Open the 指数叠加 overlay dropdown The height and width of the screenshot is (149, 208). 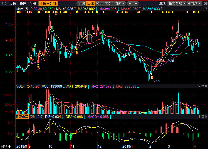177,3
